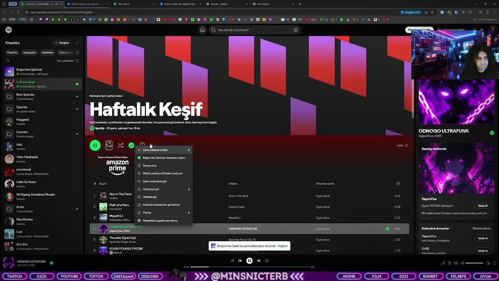Follow VaporVice in Sanatçı hakkında card
This screenshot has height=281, width=499.
483,206
